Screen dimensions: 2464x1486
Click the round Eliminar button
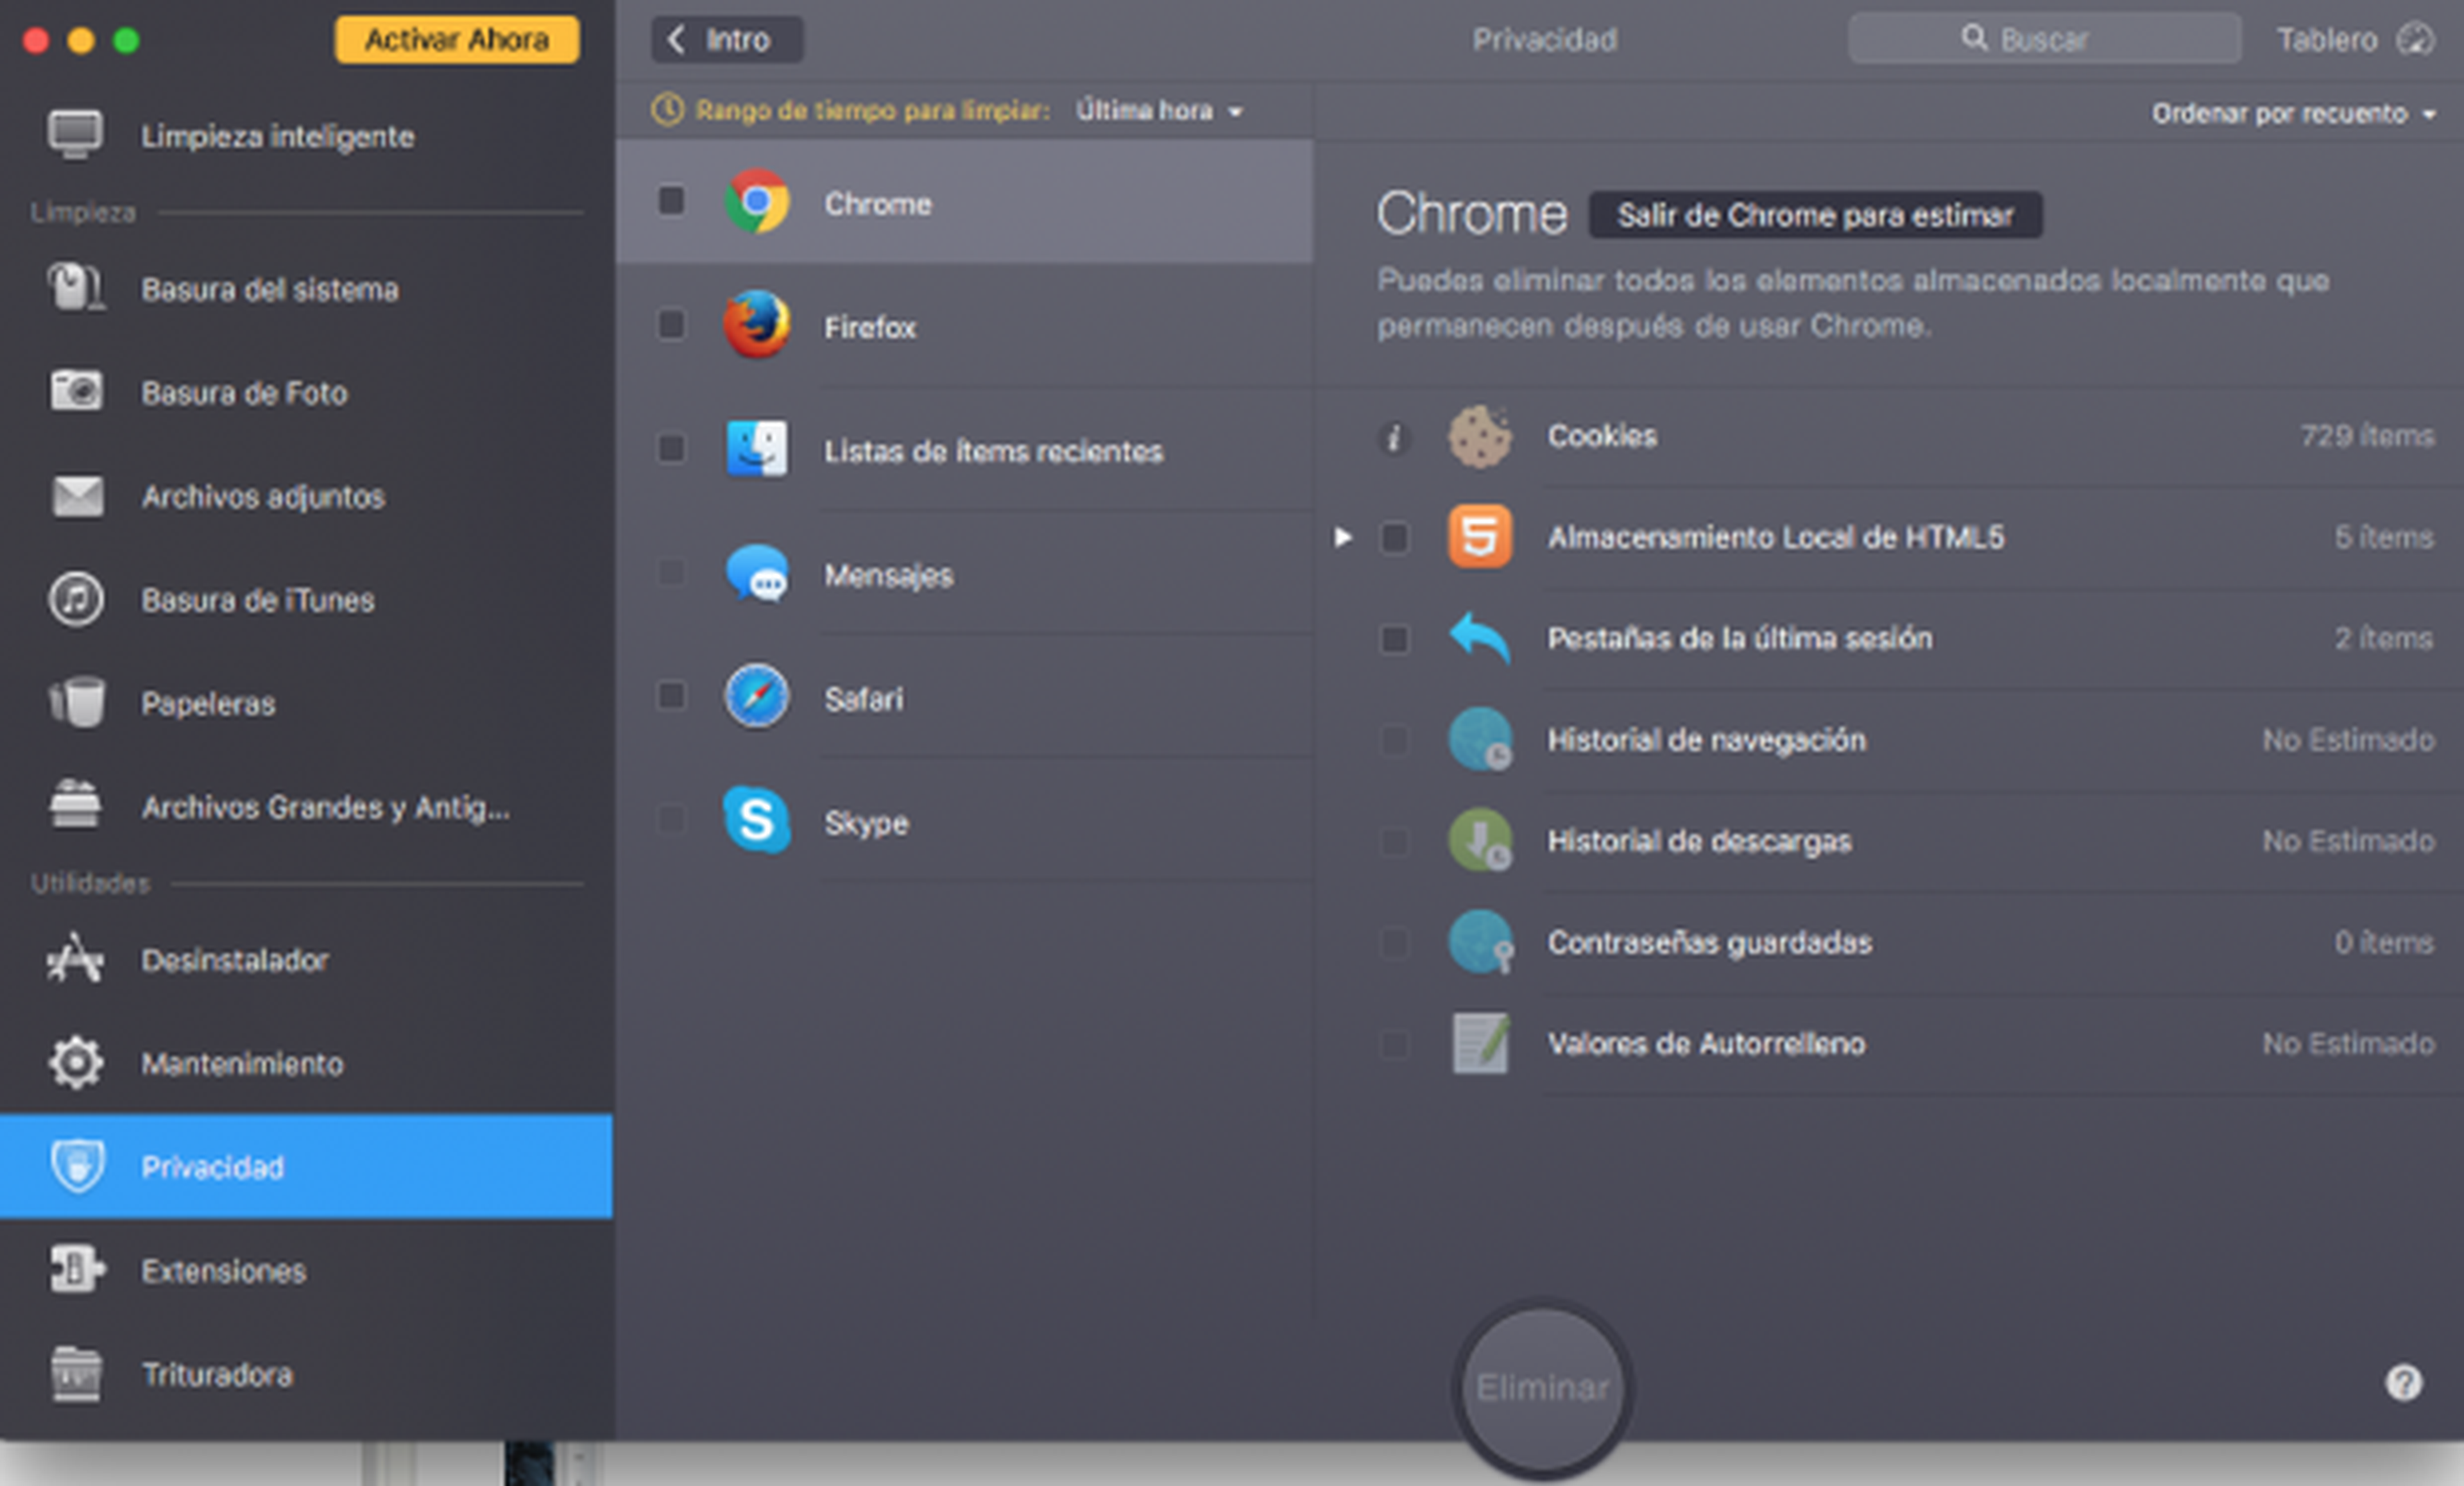tap(1542, 1388)
